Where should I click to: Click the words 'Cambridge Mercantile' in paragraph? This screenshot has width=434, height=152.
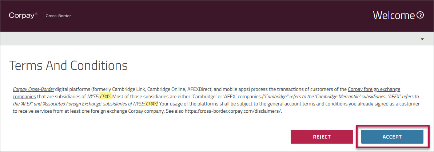(x=337, y=97)
